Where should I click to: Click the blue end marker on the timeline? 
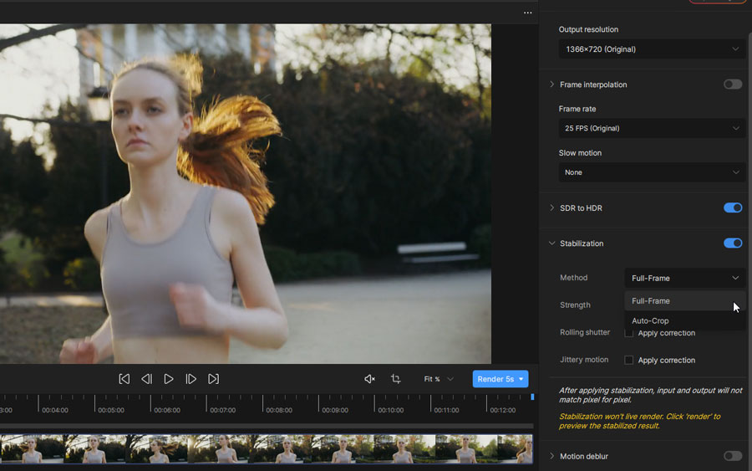[532, 397]
